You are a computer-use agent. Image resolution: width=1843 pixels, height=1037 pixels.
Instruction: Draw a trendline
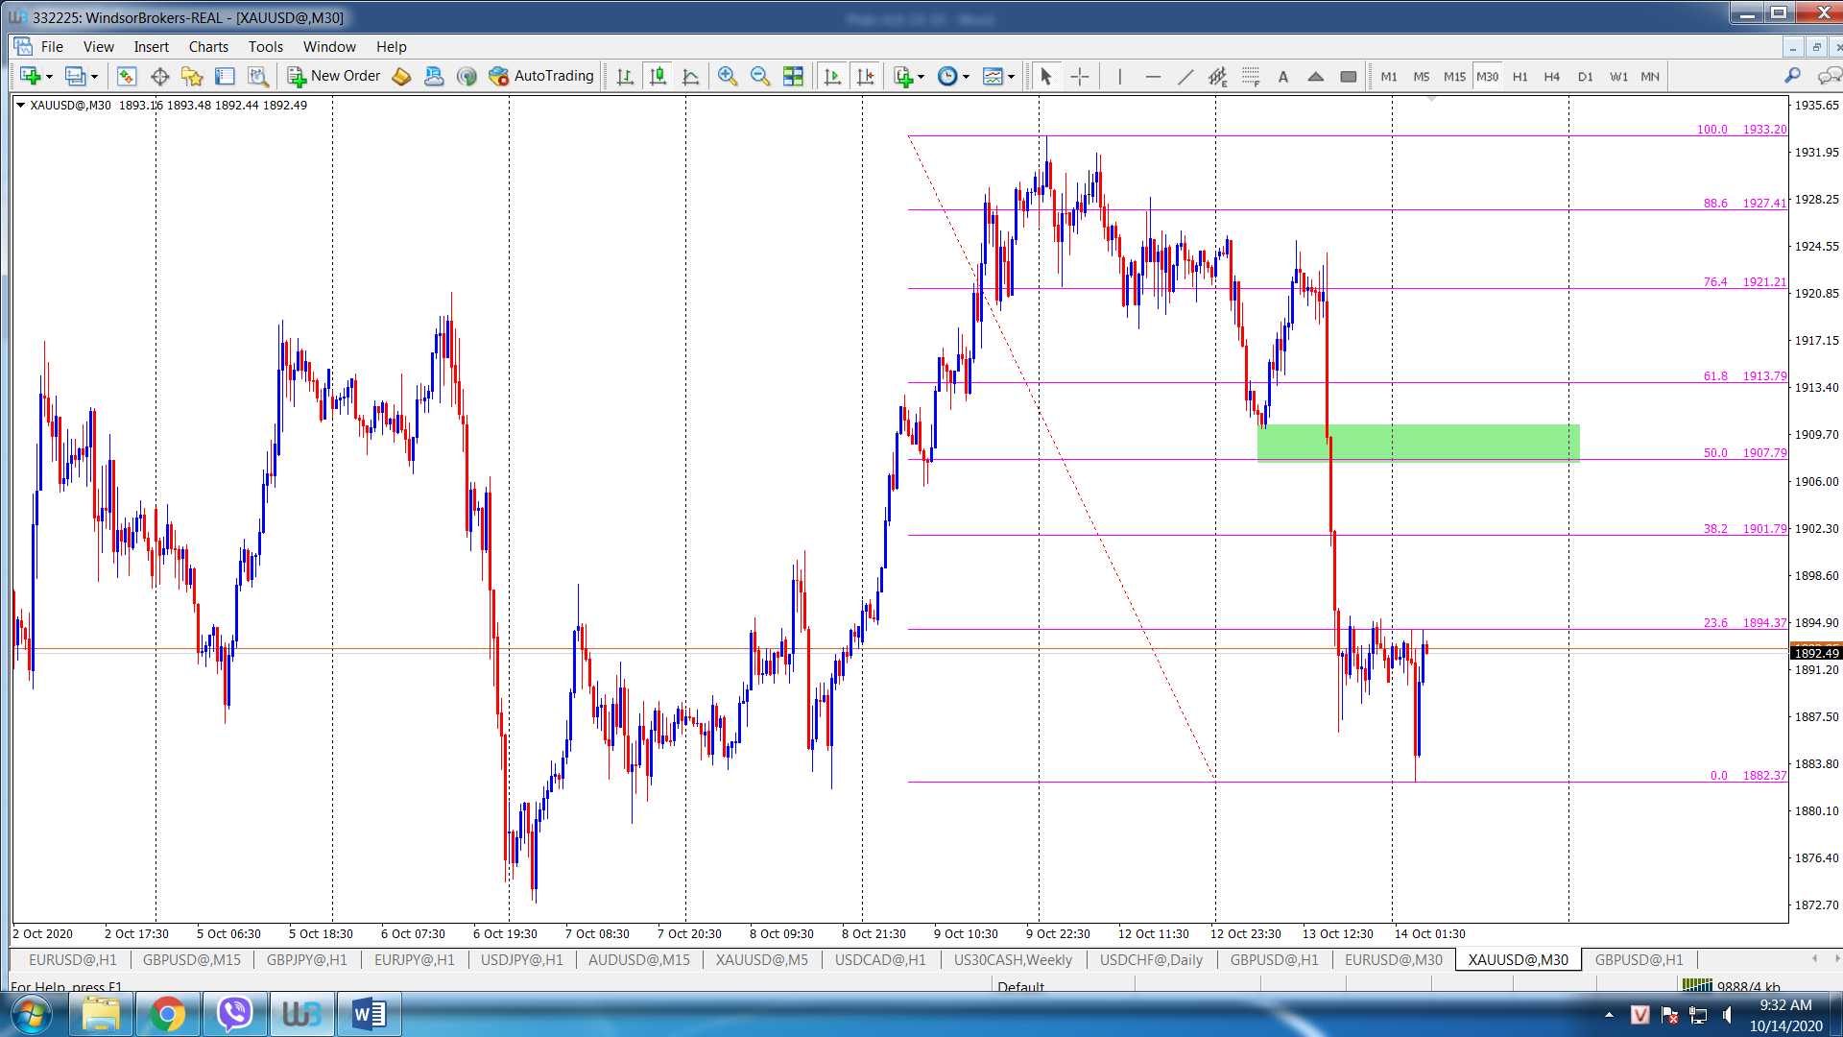coord(1185,77)
